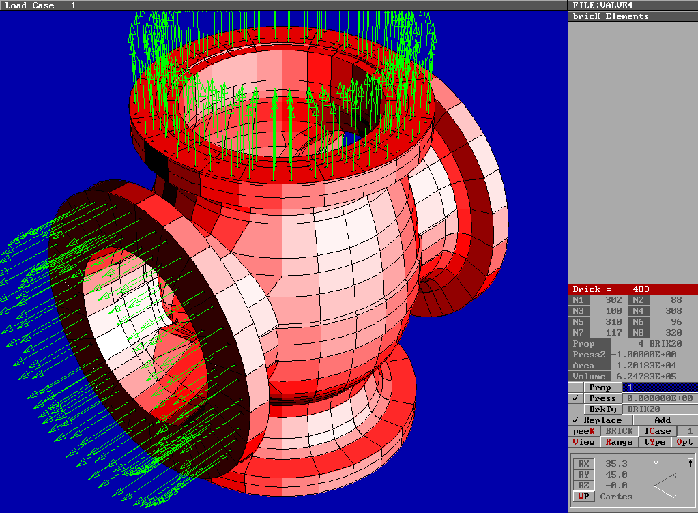Open the tYpe menu
The width and height of the screenshot is (698, 513).
coord(654,442)
